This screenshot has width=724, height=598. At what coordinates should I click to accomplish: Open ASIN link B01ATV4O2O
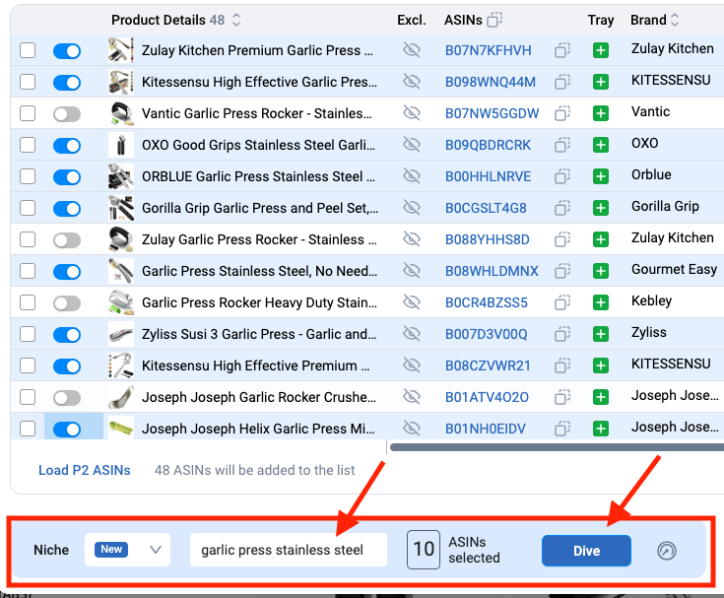(x=487, y=397)
